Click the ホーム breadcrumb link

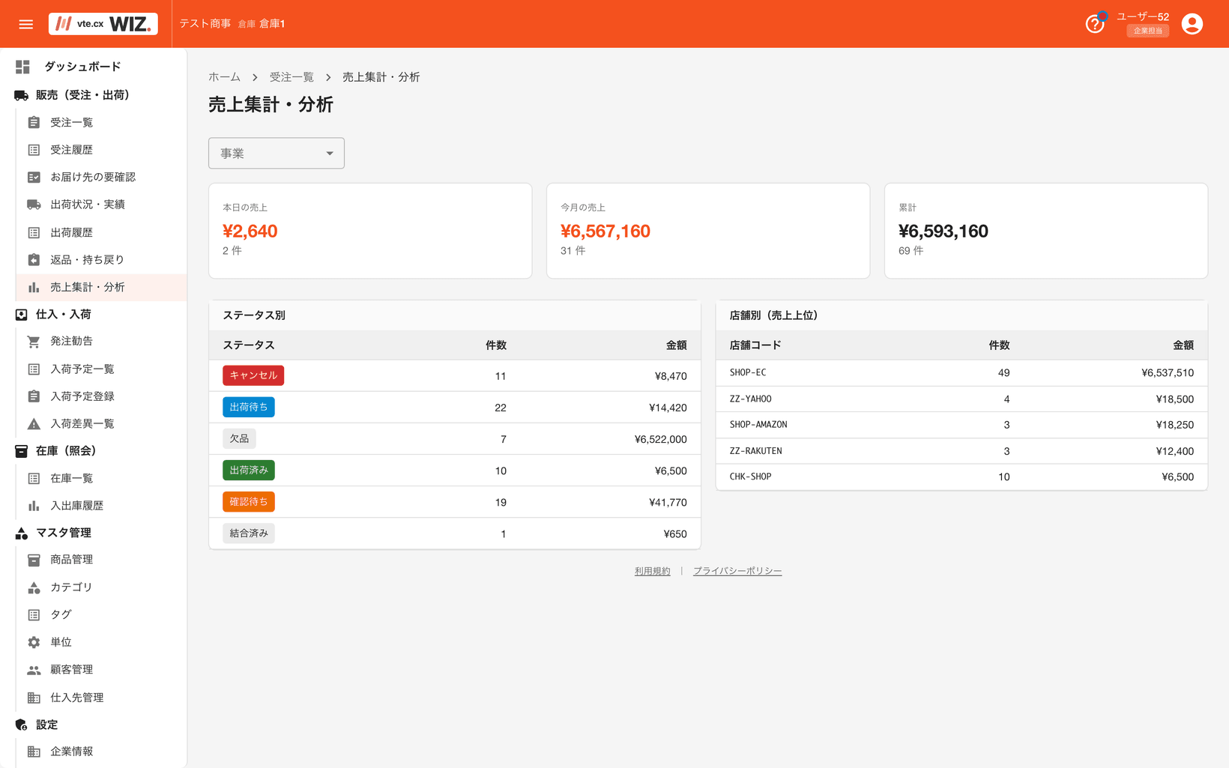tap(224, 77)
